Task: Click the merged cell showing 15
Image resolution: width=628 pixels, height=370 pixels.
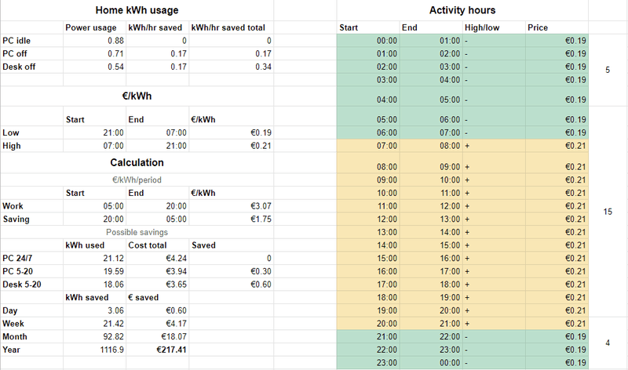Action: [x=608, y=212]
